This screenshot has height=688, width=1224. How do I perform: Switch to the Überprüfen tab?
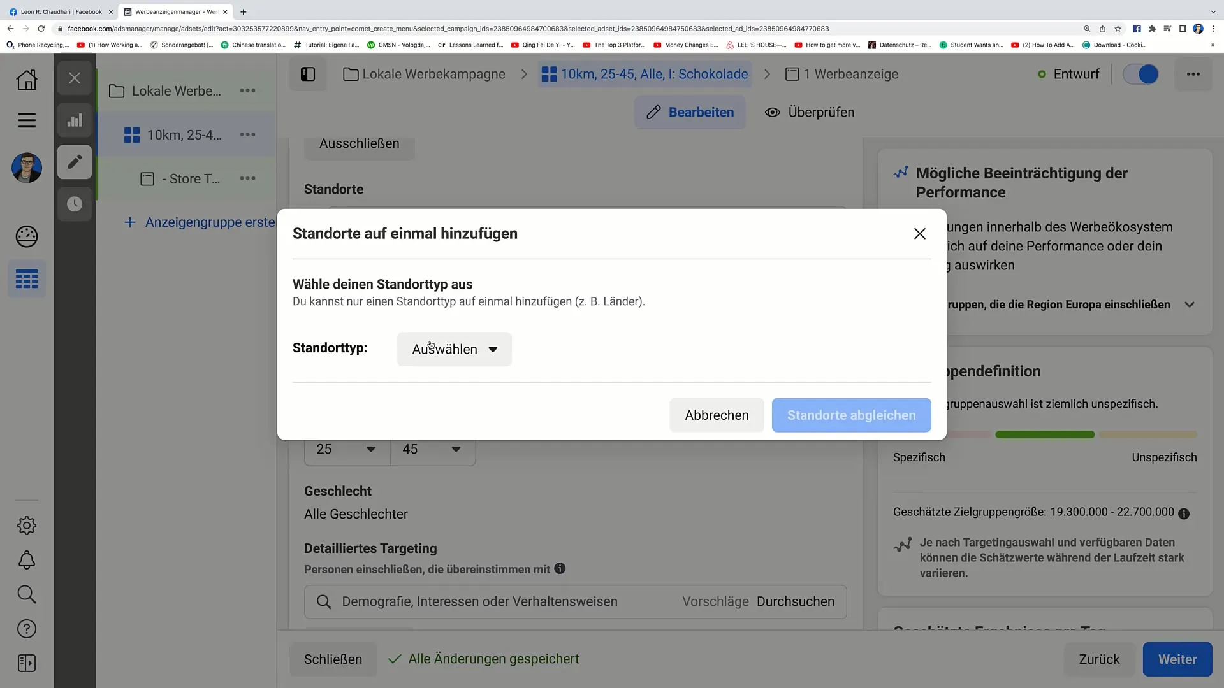[810, 112]
